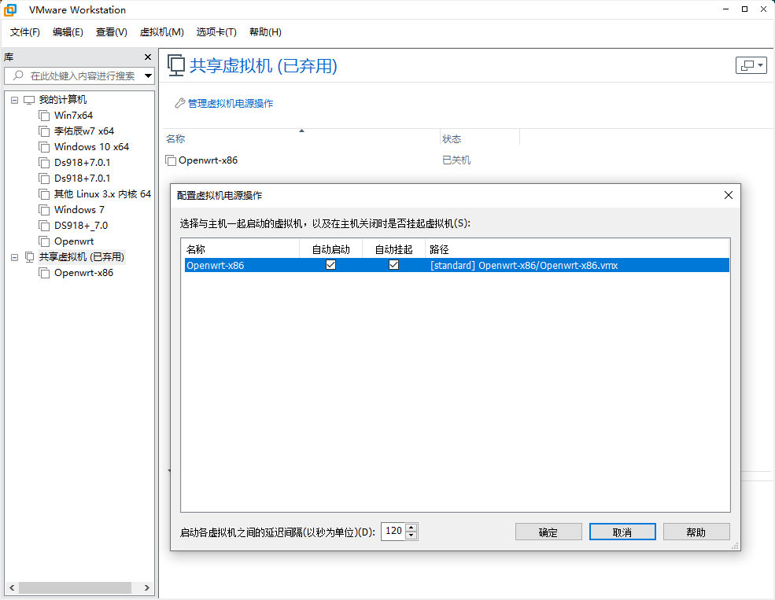Image resolution: width=775 pixels, height=600 pixels.
Task: Click the Openwrt-x86 VM icon in library tree
Action: tap(45, 273)
